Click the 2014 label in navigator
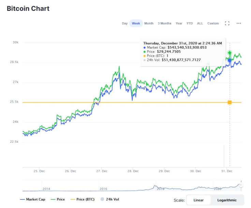Screen dimensions: 251x208 46,189
